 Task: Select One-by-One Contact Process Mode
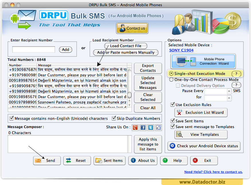171,79
